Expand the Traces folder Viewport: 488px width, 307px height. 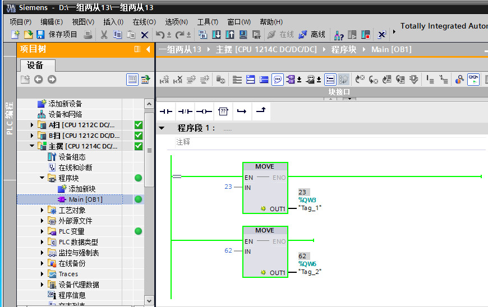click(42, 274)
